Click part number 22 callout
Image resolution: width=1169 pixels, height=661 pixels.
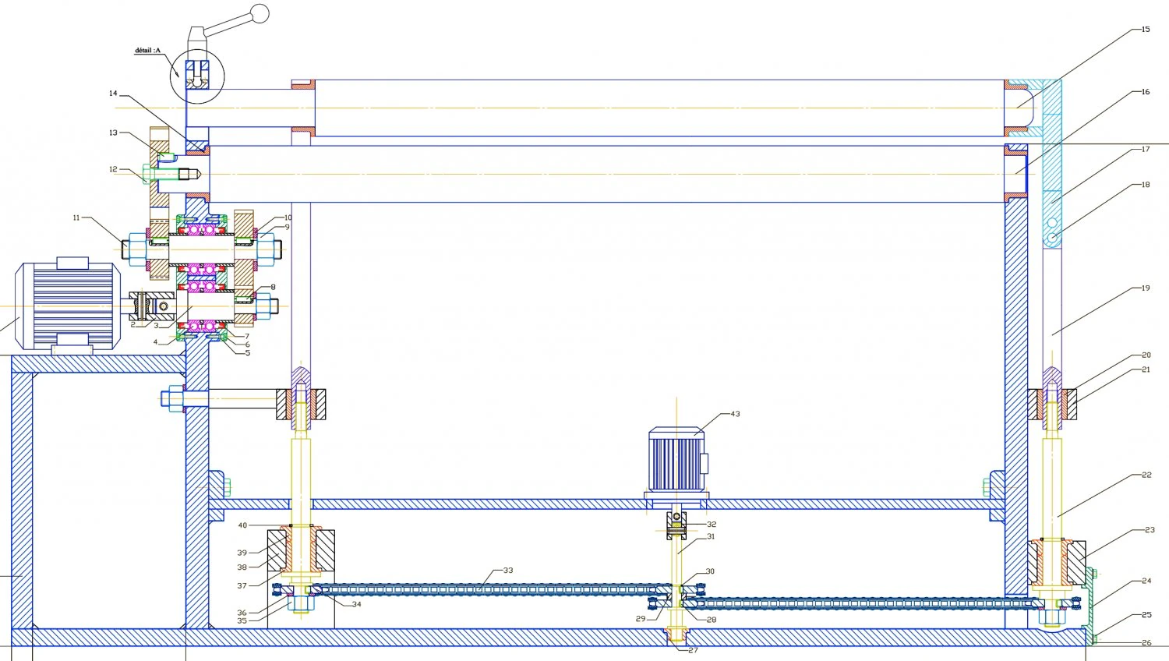pos(1146,475)
